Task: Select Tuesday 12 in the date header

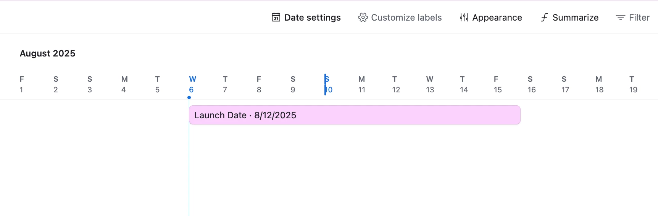Action: (x=396, y=84)
